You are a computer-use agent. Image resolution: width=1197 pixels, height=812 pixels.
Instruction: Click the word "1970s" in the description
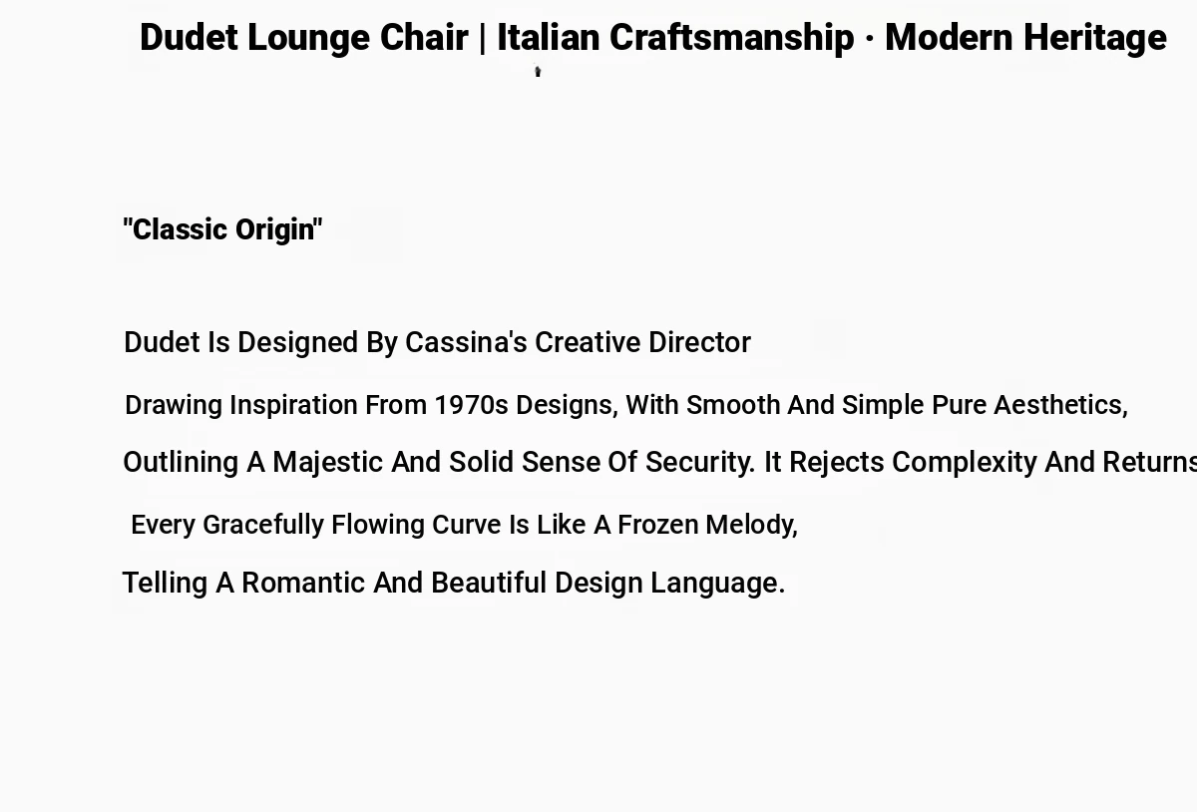click(x=471, y=405)
